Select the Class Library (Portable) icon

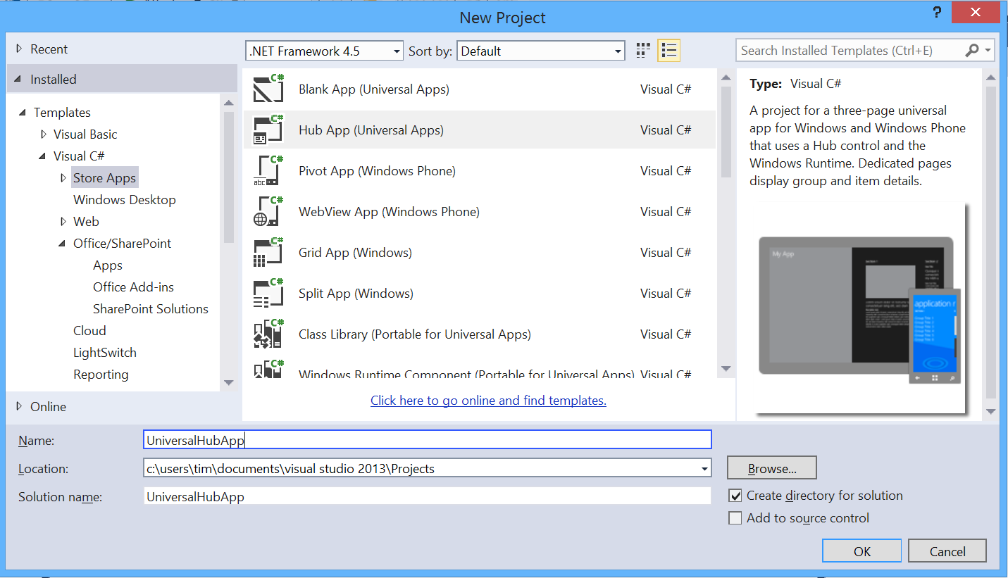(268, 334)
